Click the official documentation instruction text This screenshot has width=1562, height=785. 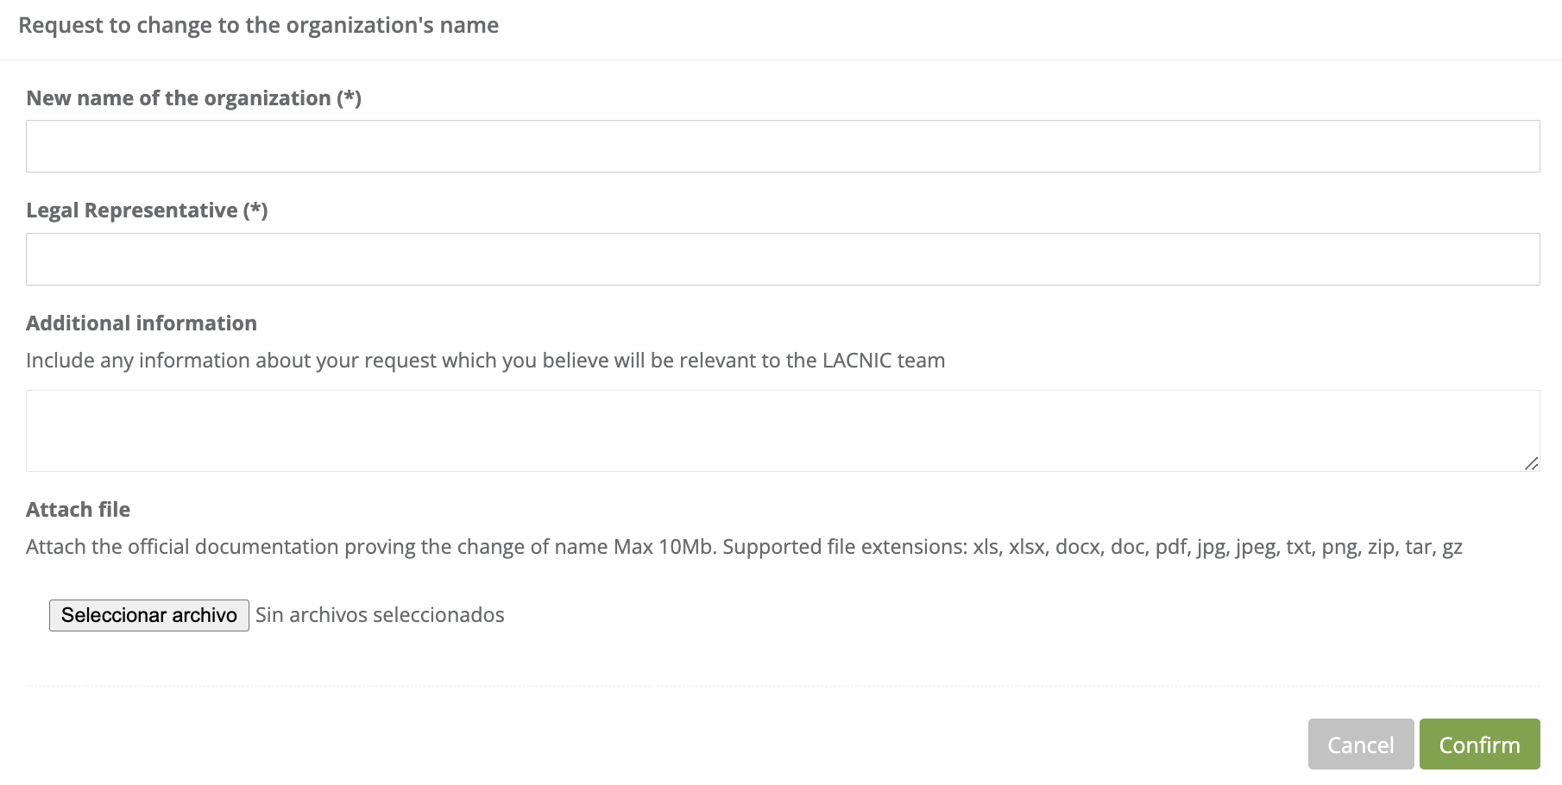point(318,547)
